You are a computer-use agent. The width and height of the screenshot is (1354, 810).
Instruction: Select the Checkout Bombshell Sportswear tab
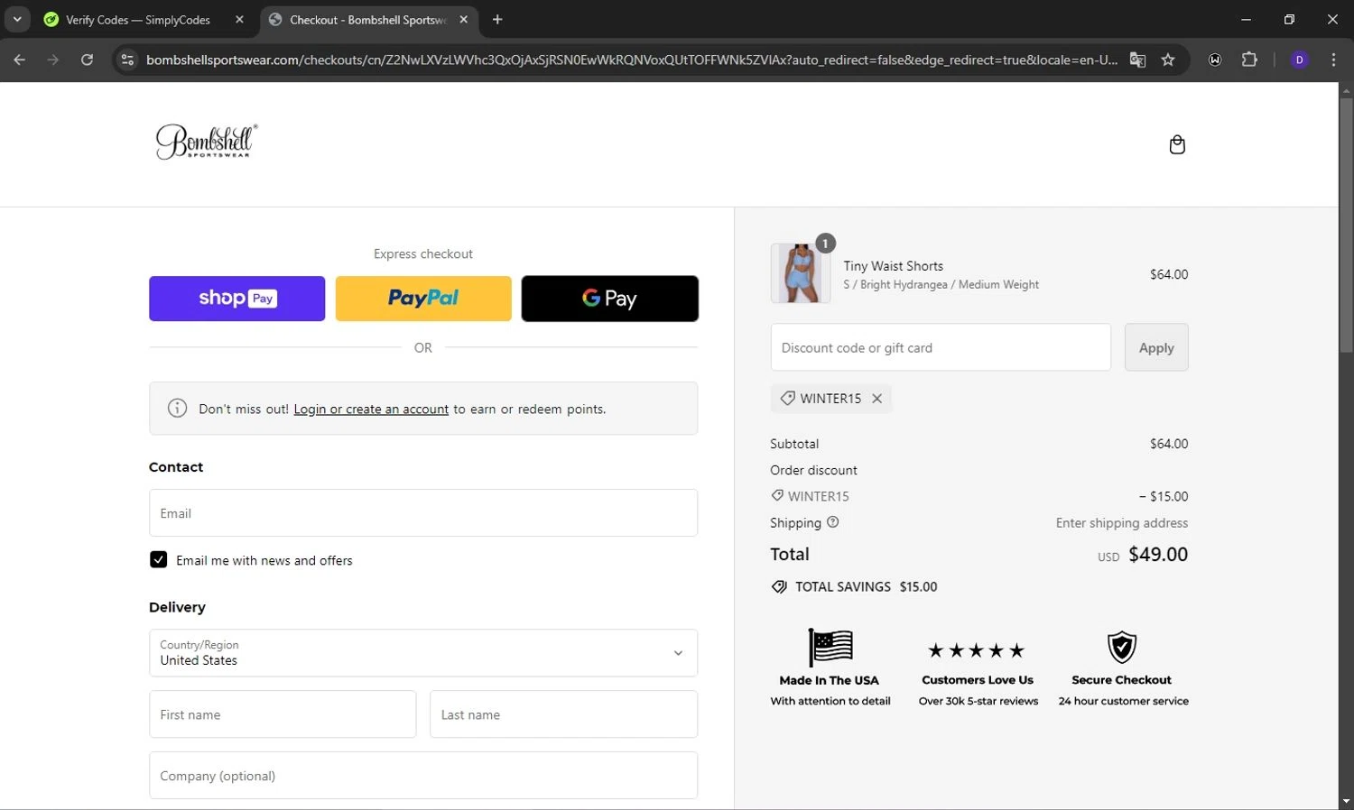(368, 20)
